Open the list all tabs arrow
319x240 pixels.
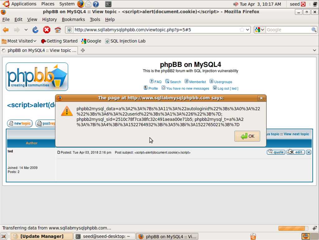tap(315, 50)
